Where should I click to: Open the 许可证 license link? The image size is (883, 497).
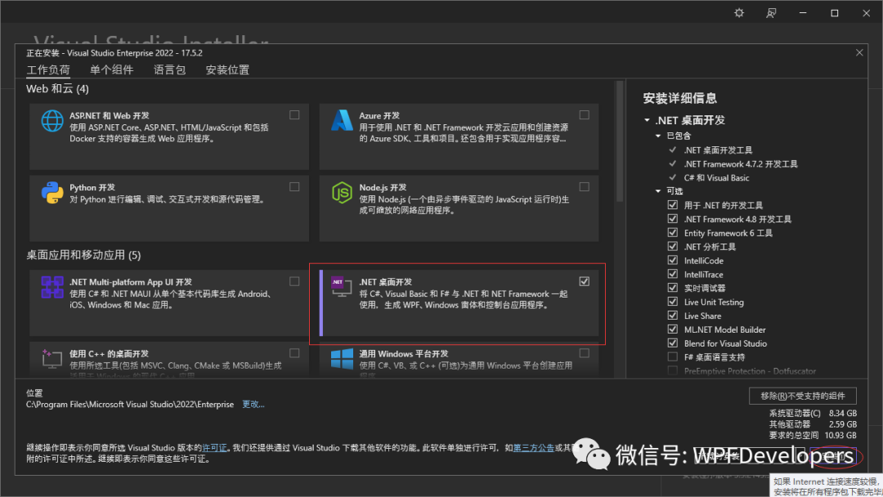214,448
